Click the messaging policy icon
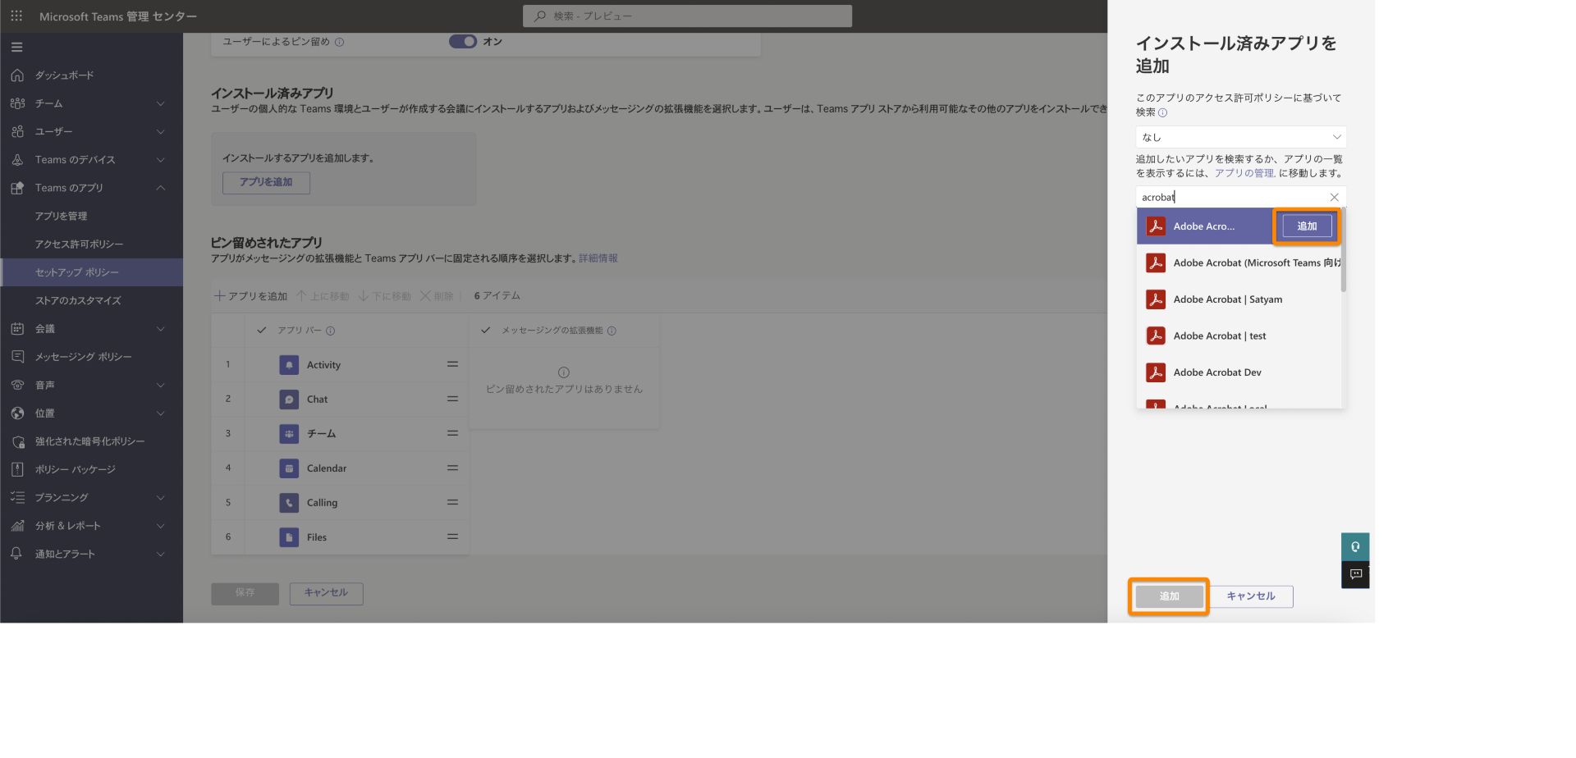The height and width of the screenshot is (758, 1576). point(17,357)
